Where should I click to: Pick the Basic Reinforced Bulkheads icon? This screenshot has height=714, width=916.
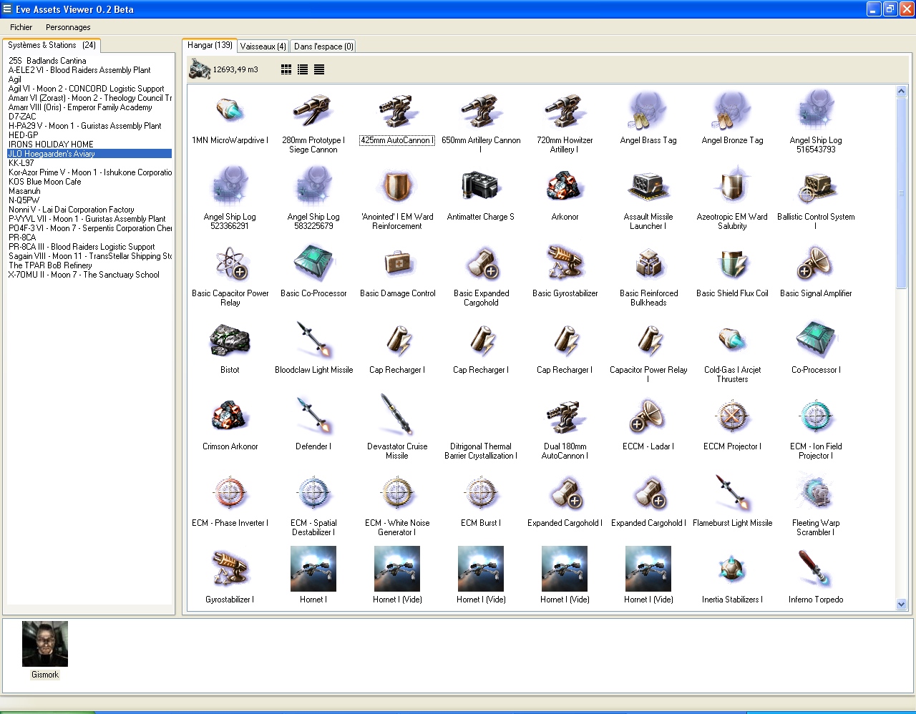[648, 264]
